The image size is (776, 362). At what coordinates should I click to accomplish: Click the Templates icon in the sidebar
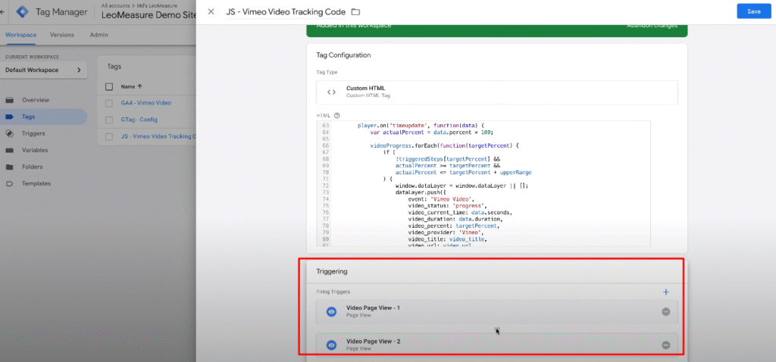tap(9, 183)
